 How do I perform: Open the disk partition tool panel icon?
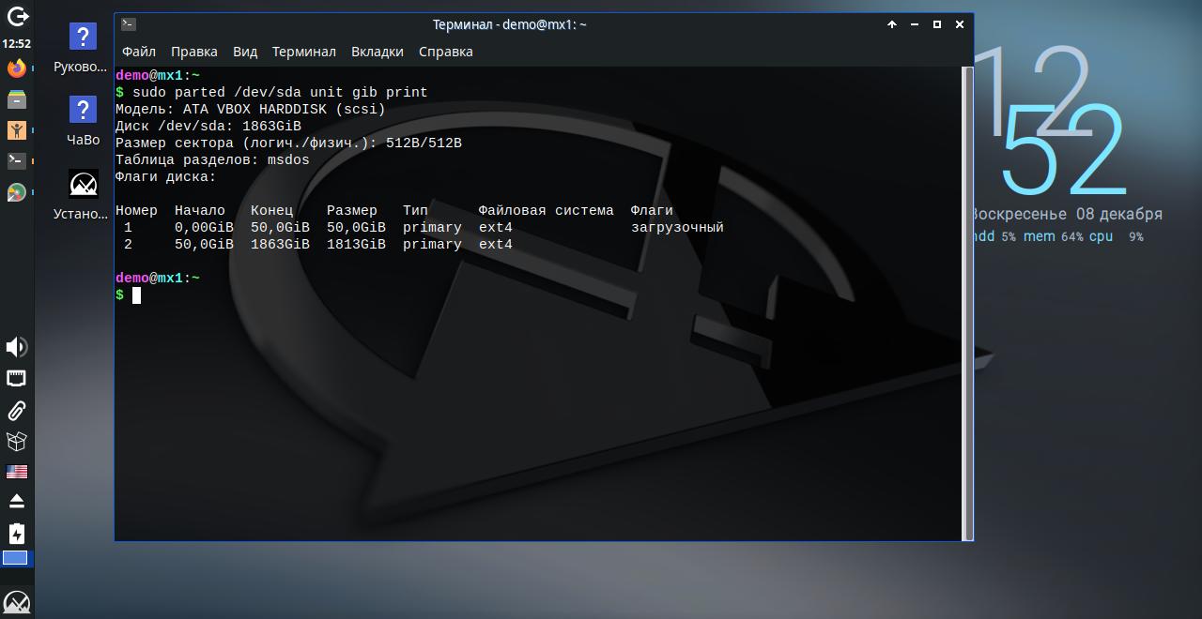tap(16, 192)
